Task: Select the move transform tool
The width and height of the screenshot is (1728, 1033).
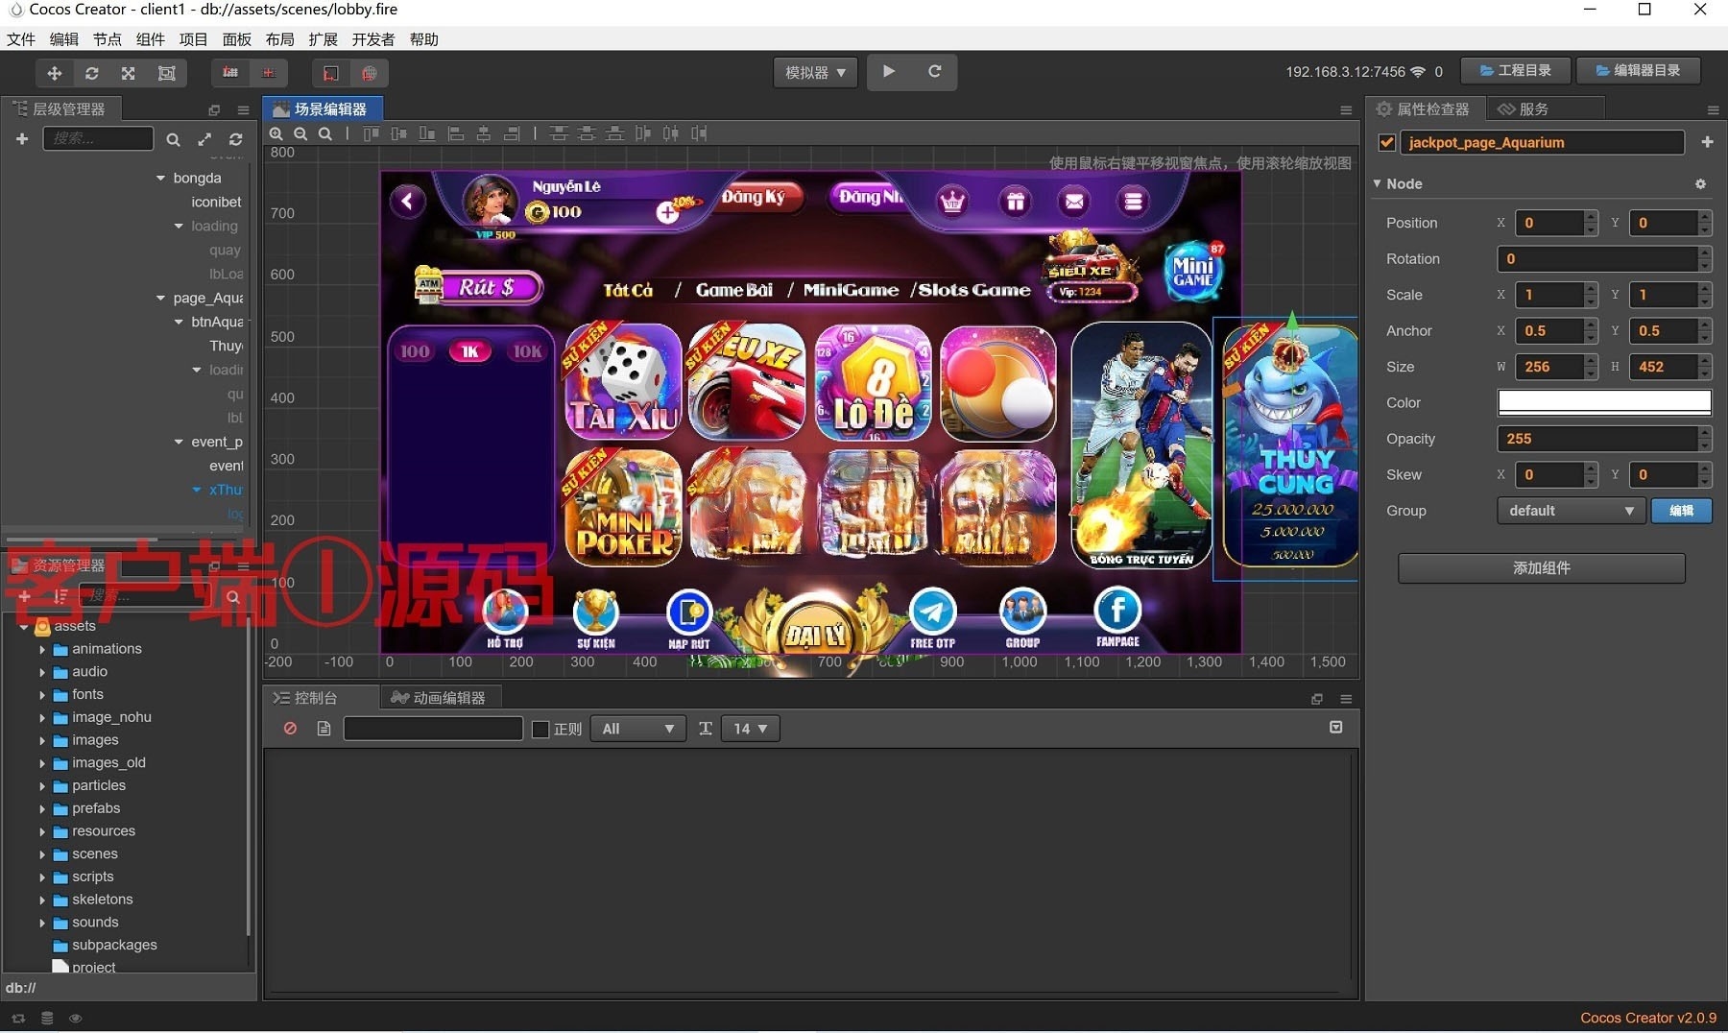Action: point(55,73)
